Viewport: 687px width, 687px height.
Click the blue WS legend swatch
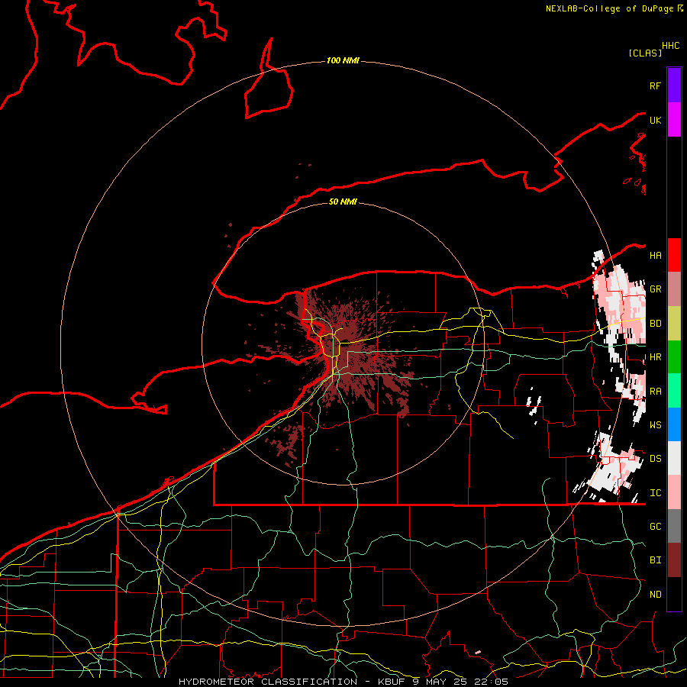click(674, 424)
